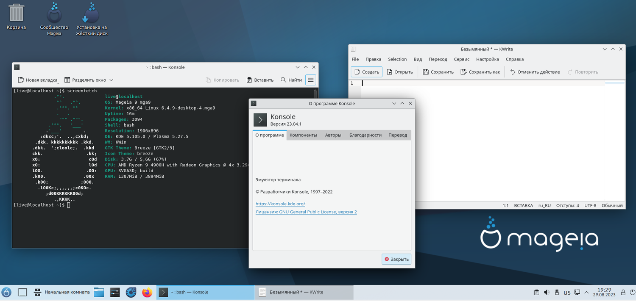Switch to the Компоненты tab
Viewport: 636px width, 301px height.
click(x=303, y=135)
